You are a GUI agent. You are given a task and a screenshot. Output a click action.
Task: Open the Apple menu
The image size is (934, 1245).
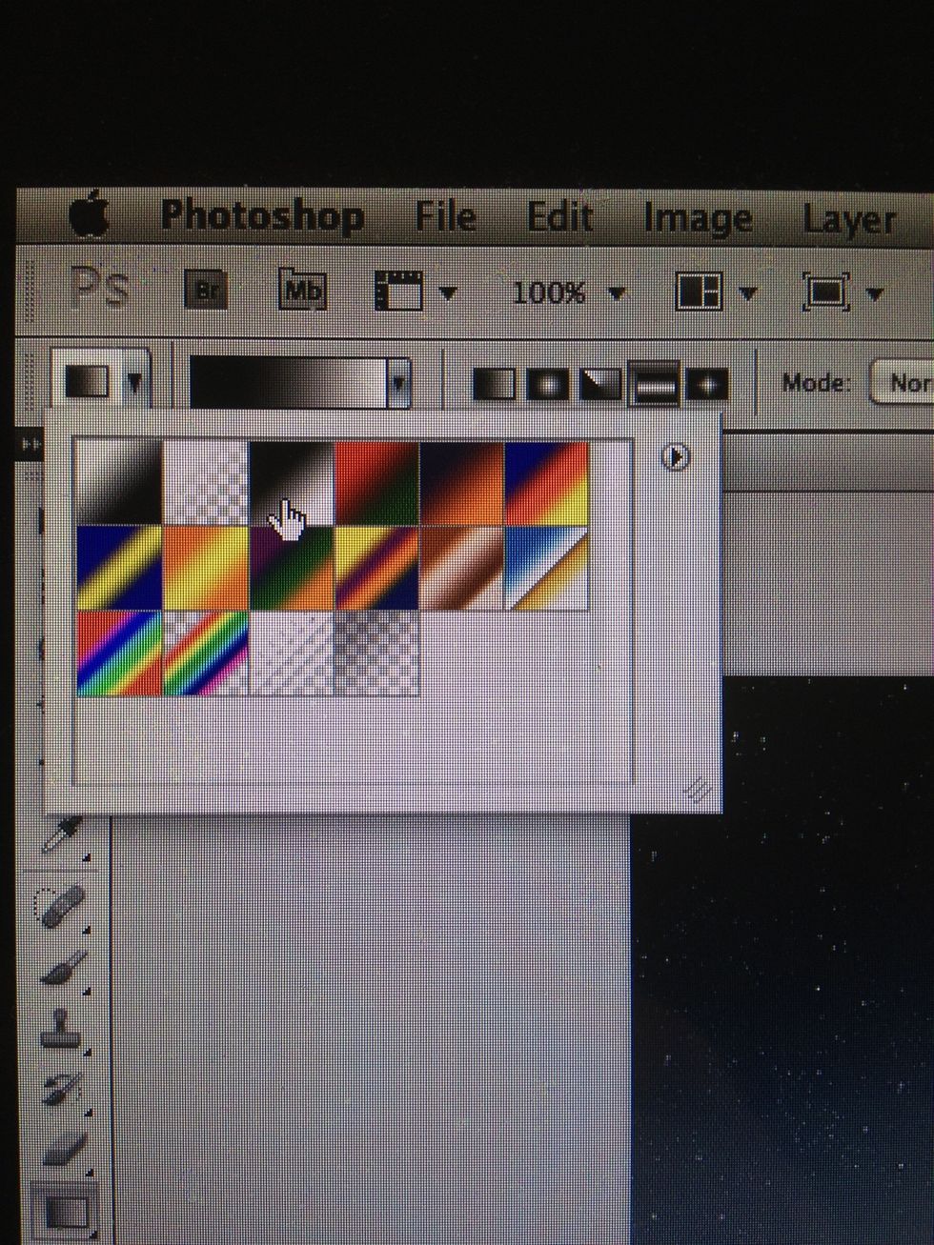(91, 215)
